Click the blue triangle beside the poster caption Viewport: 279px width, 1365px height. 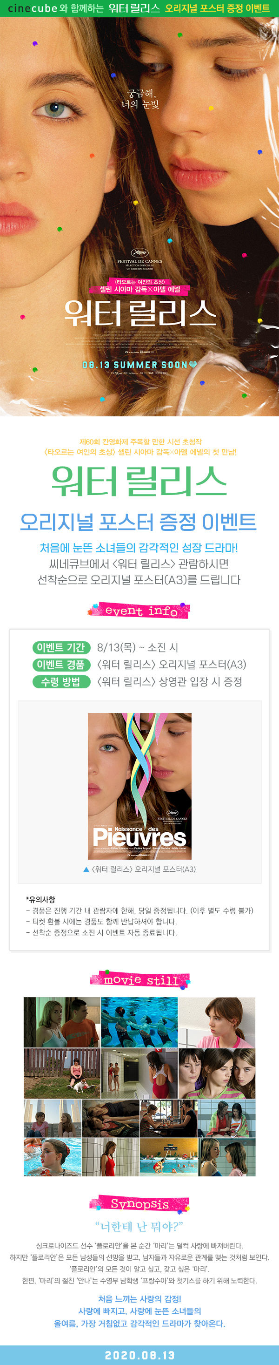[86, 869]
